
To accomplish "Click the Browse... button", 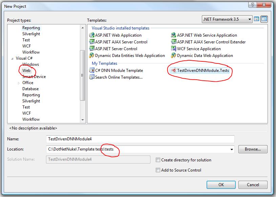I will [x=253, y=149].
